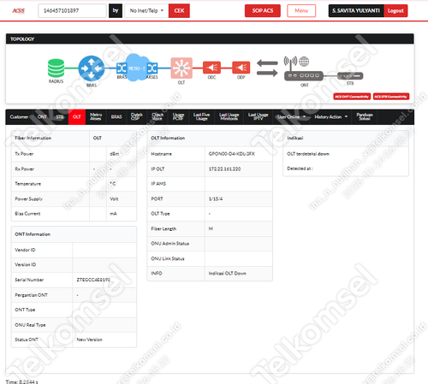Select the ODP splitter icon
The width and height of the screenshot is (428, 384).
coord(241,68)
